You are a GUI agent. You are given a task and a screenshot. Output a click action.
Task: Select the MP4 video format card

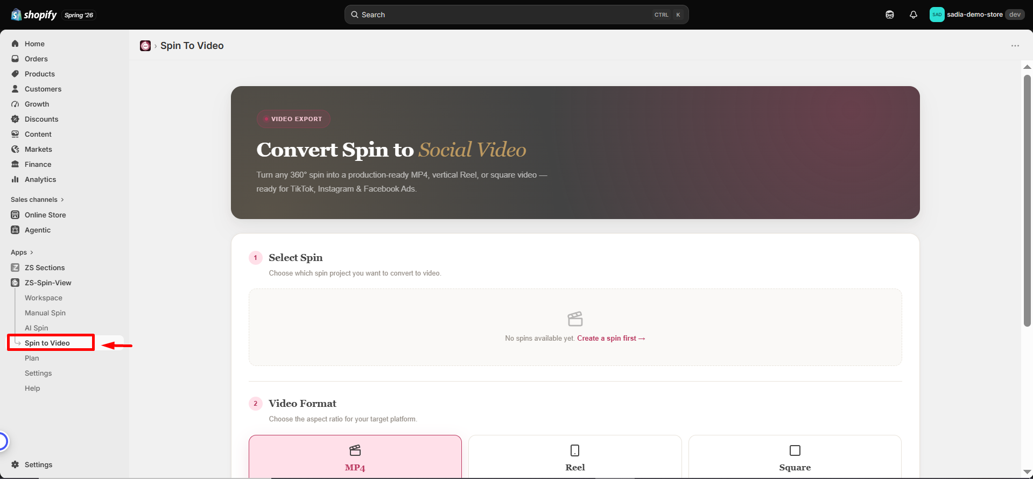tap(355, 456)
